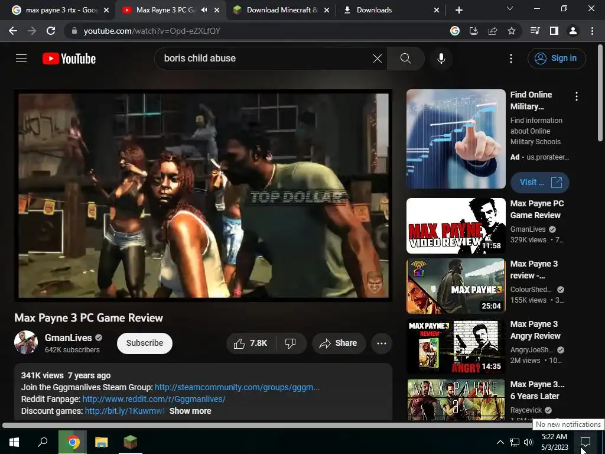605x454 pixels.
Task: Open the bit.ly discount games link
Action: 126,411
